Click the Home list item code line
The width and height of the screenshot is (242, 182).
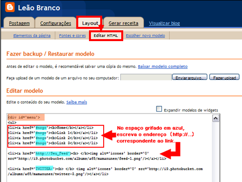(x=50, y=128)
